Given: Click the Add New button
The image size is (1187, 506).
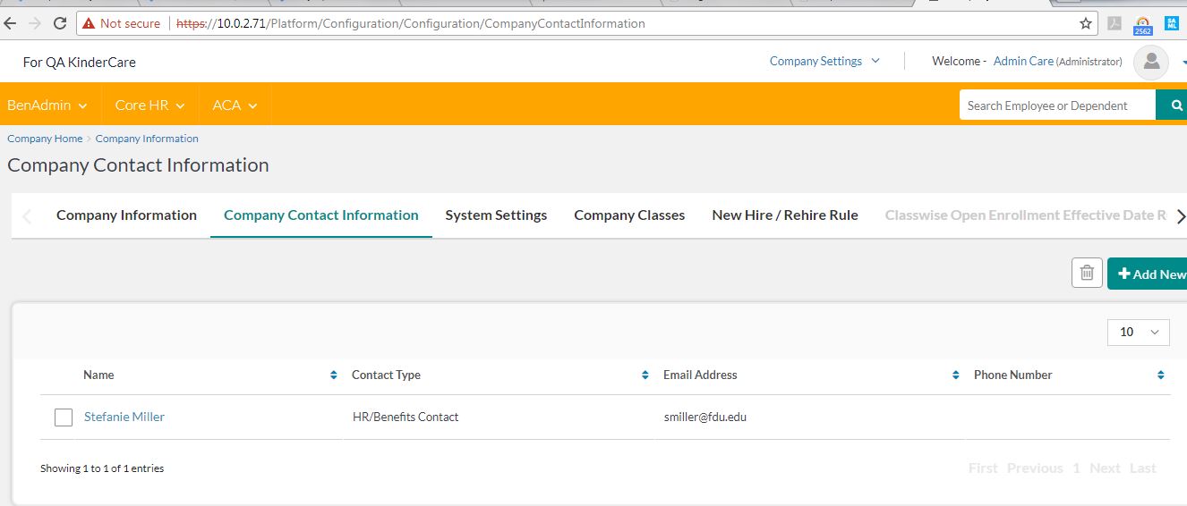Looking at the screenshot, I should (1149, 274).
